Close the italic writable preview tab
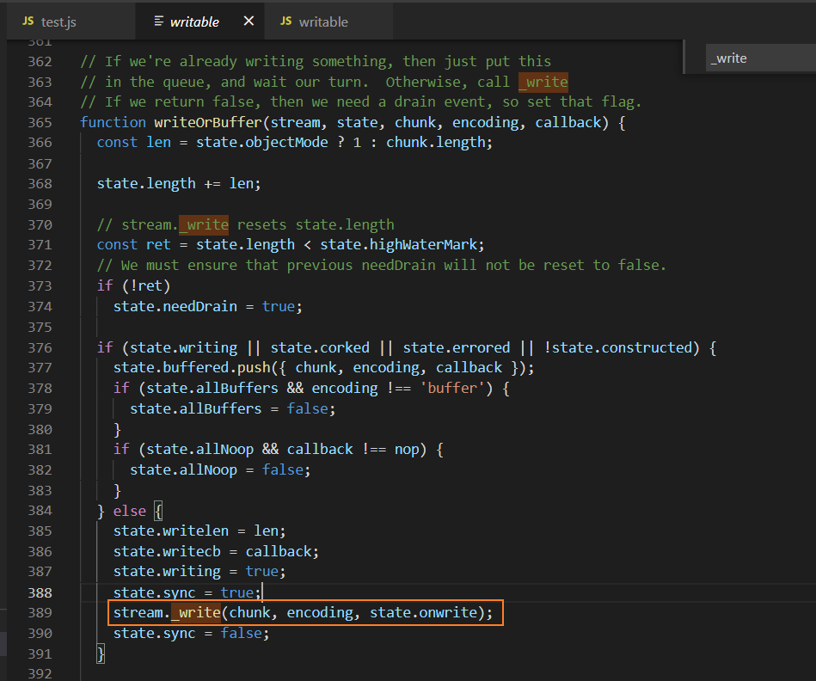Image resolution: width=816 pixels, height=681 pixels. (248, 21)
